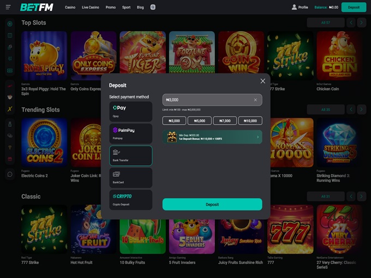Open the 27 Very Cherry game thumbnail
Screen dimensions: 371x278
point(339,230)
